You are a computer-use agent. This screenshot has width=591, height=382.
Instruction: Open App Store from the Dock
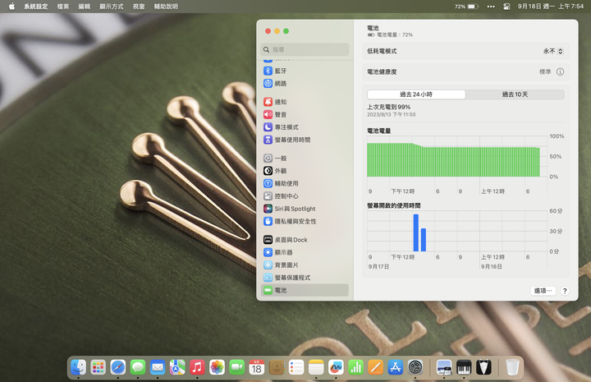click(x=395, y=367)
